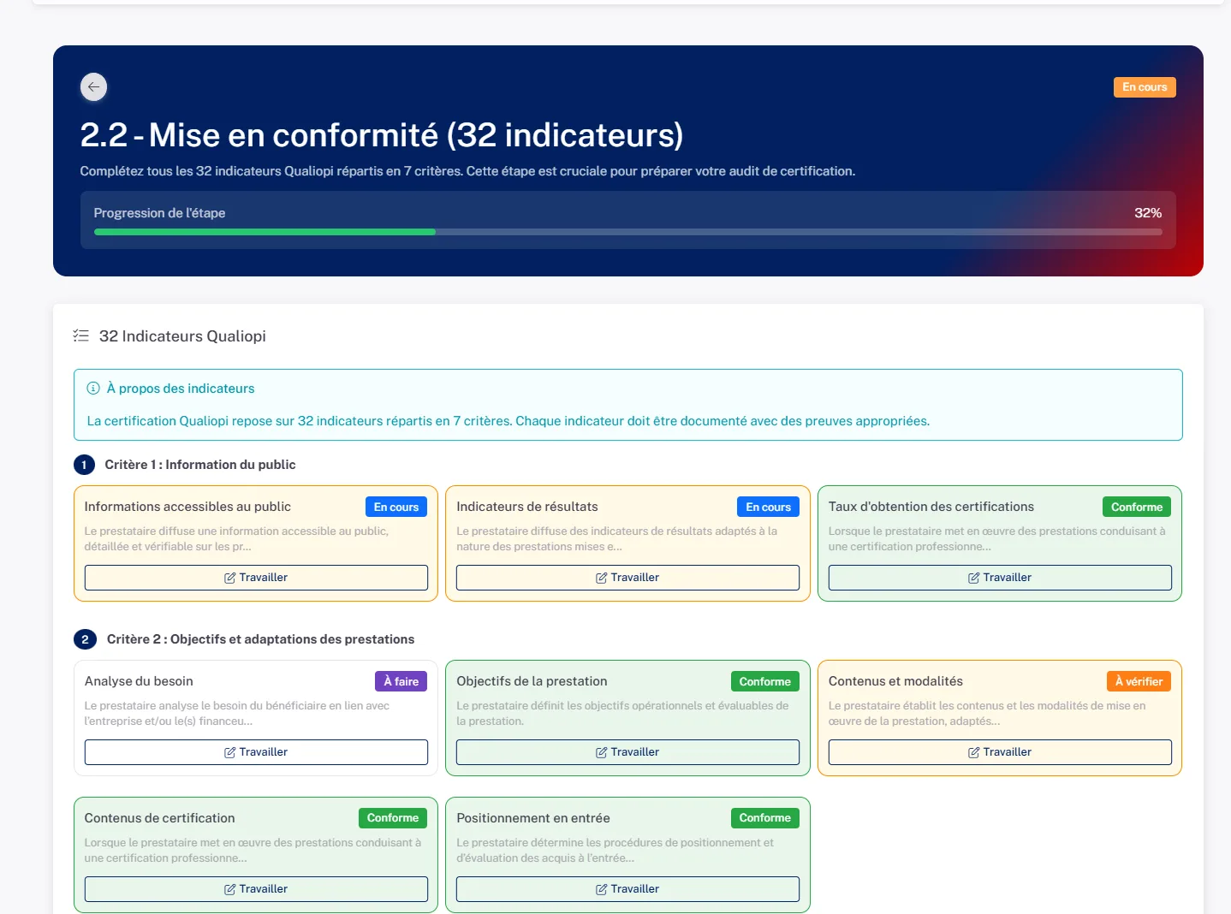Image resolution: width=1231 pixels, height=914 pixels.
Task: Click the 2.2 - Mise en conformité title
Action: tap(382, 135)
